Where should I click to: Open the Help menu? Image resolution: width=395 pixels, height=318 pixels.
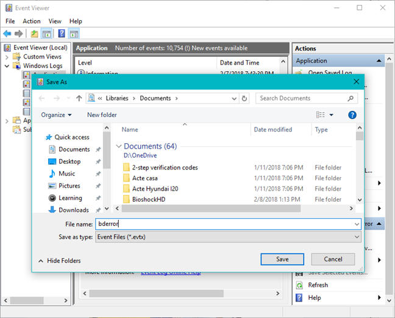[76, 21]
